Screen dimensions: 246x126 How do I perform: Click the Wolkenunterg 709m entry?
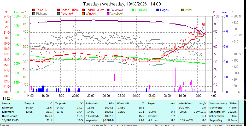pyautogui.click(x=223, y=103)
